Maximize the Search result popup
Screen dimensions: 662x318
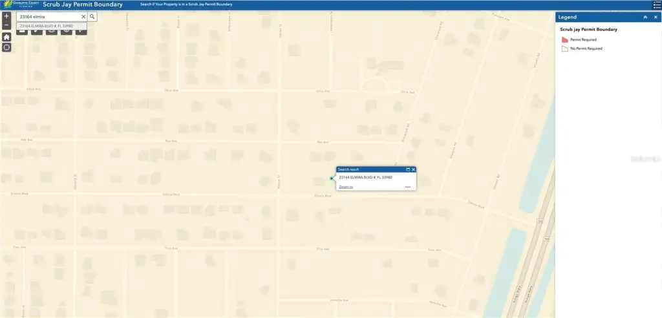pyautogui.click(x=408, y=169)
